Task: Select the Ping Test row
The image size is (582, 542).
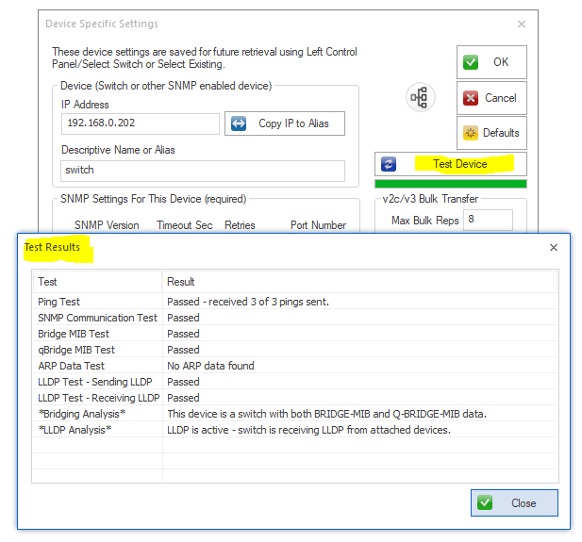Action: [x=295, y=302]
